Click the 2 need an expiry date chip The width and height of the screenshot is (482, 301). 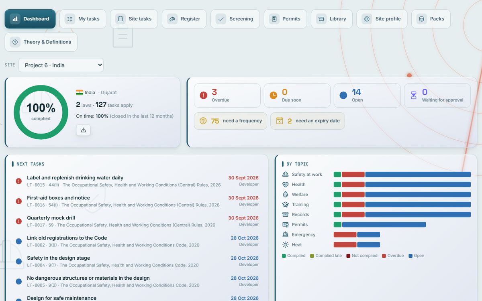point(308,121)
